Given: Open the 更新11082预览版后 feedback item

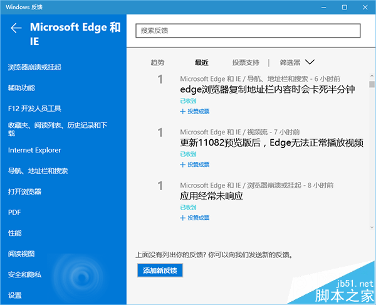Looking at the screenshot, I should coord(272,142).
